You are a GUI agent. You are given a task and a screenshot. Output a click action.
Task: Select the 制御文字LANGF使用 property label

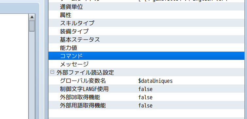(84, 89)
